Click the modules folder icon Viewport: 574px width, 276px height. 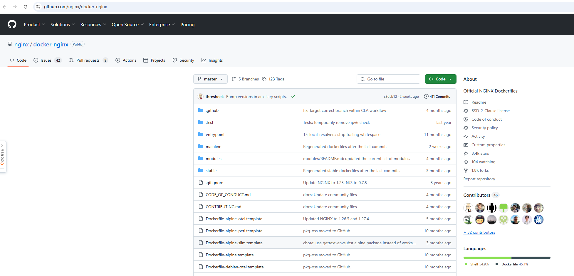tap(201, 159)
